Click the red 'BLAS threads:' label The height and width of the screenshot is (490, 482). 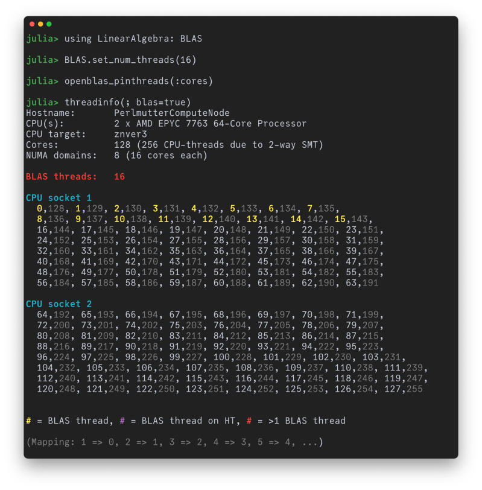(x=61, y=177)
